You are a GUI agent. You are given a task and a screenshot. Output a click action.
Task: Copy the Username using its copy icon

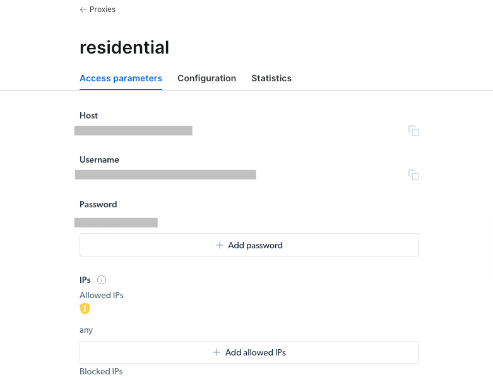(413, 175)
